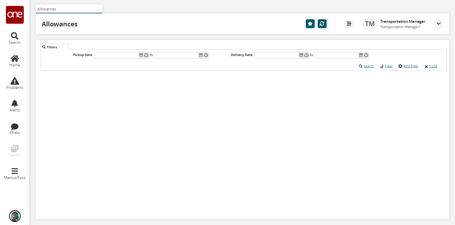Expand the user profile dropdown chevron
Viewport: 455px width, 225px height.
coord(439,24)
